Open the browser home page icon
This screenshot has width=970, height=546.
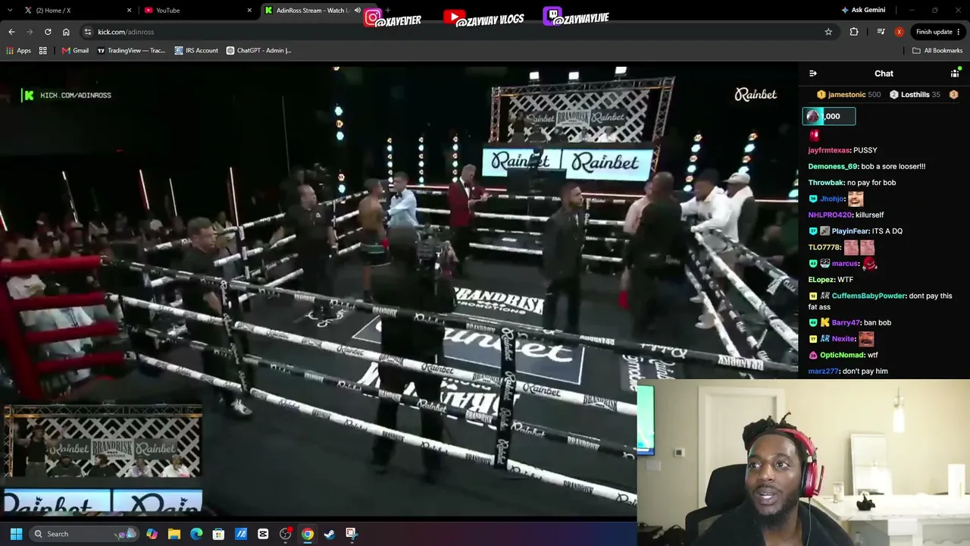pyautogui.click(x=66, y=32)
